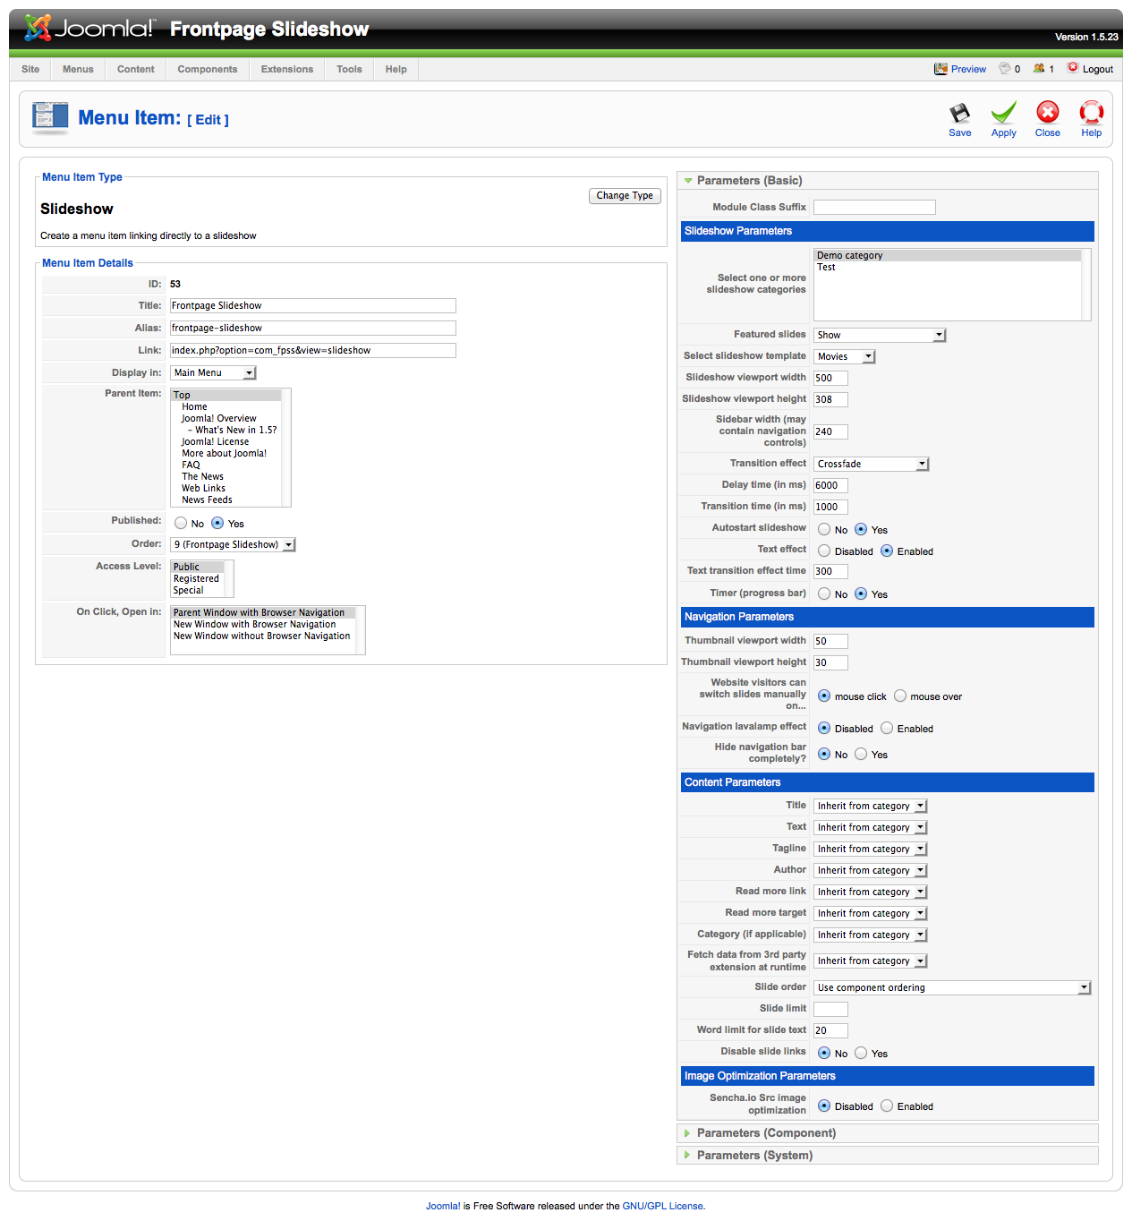Image resolution: width=1132 pixels, height=1221 pixels.
Task: Click the Module Class Suffix field
Action: click(x=874, y=208)
